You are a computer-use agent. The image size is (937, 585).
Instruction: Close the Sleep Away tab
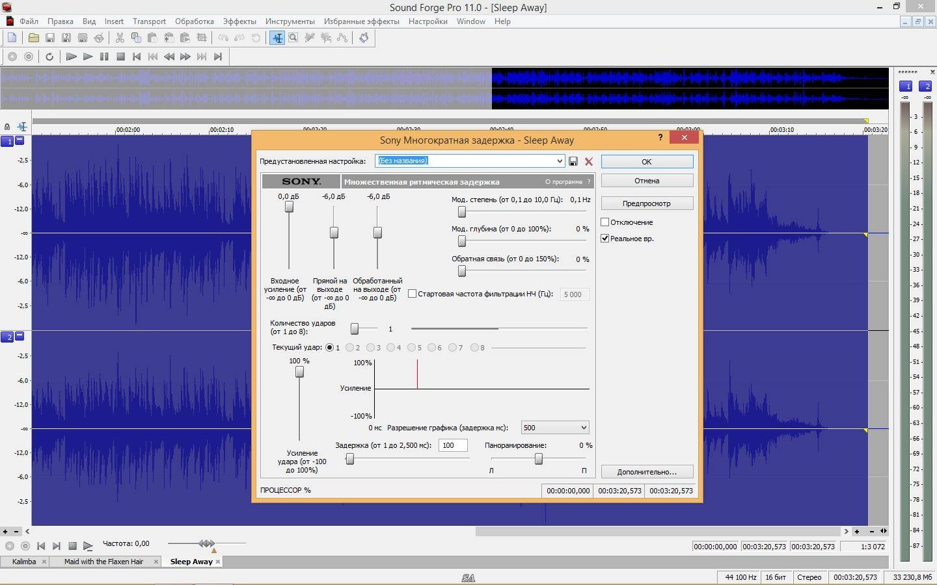(x=218, y=562)
